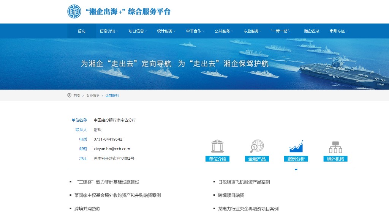Open 湘企名录 in the navigation bar

pyautogui.click(x=311, y=31)
